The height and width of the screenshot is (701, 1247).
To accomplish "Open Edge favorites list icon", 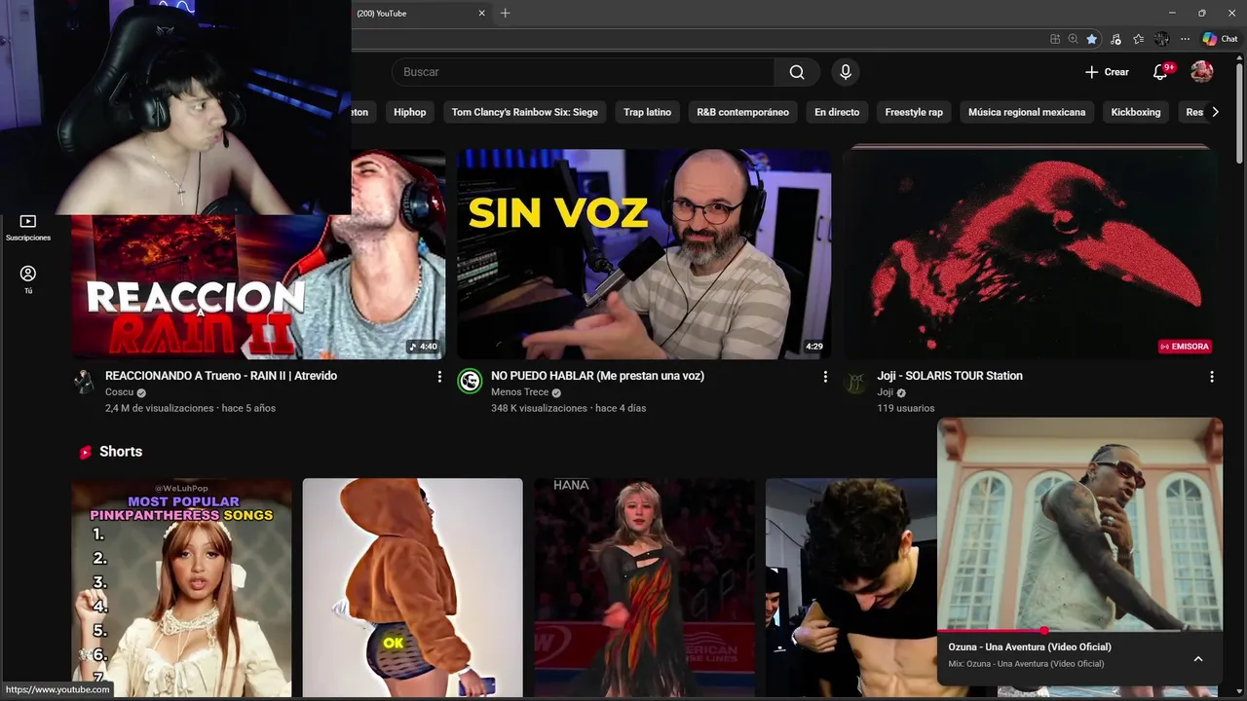I will (x=1139, y=39).
